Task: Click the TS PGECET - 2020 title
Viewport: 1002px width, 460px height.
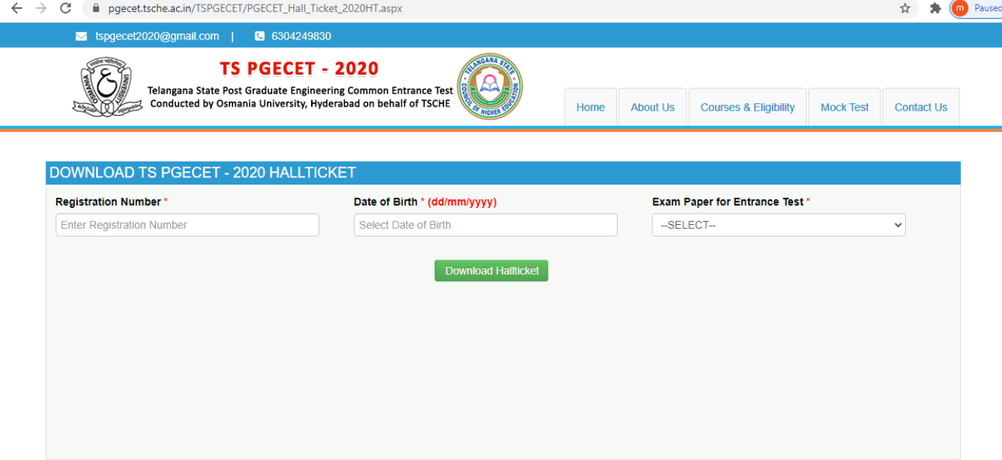Action: [299, 69]
